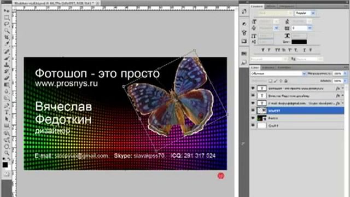Click the foreground color swatch
Viewport: 350px width, 197px height.
click(x=5, y=165)
